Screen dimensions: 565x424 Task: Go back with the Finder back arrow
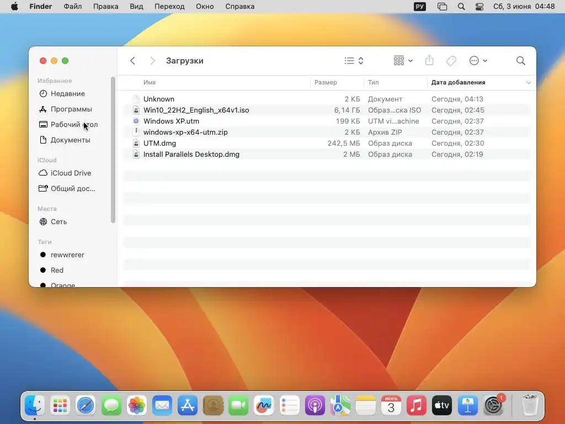tap(132, 61)
